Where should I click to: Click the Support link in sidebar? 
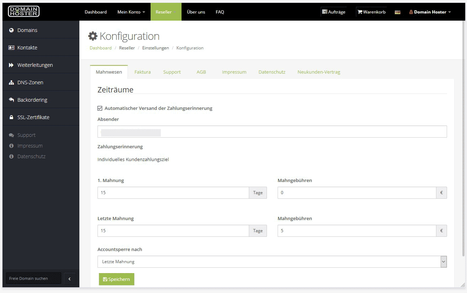pos(26,135)
